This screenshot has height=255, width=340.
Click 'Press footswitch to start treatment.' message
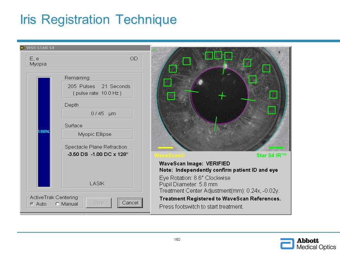point(202,206)
